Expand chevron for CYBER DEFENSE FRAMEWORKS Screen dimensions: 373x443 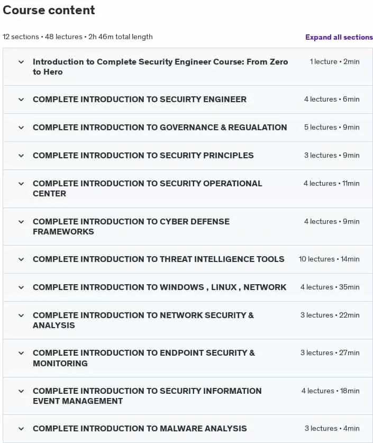(x=21, y=222)
